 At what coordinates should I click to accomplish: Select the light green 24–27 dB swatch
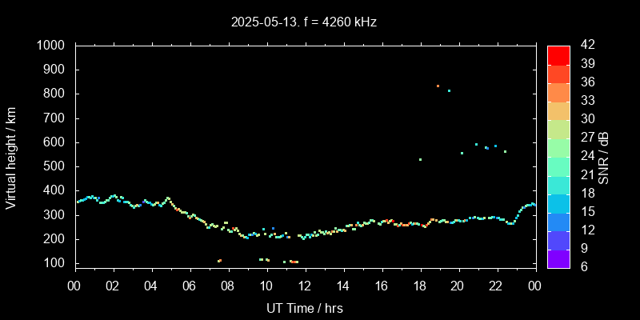pos(558,146)
